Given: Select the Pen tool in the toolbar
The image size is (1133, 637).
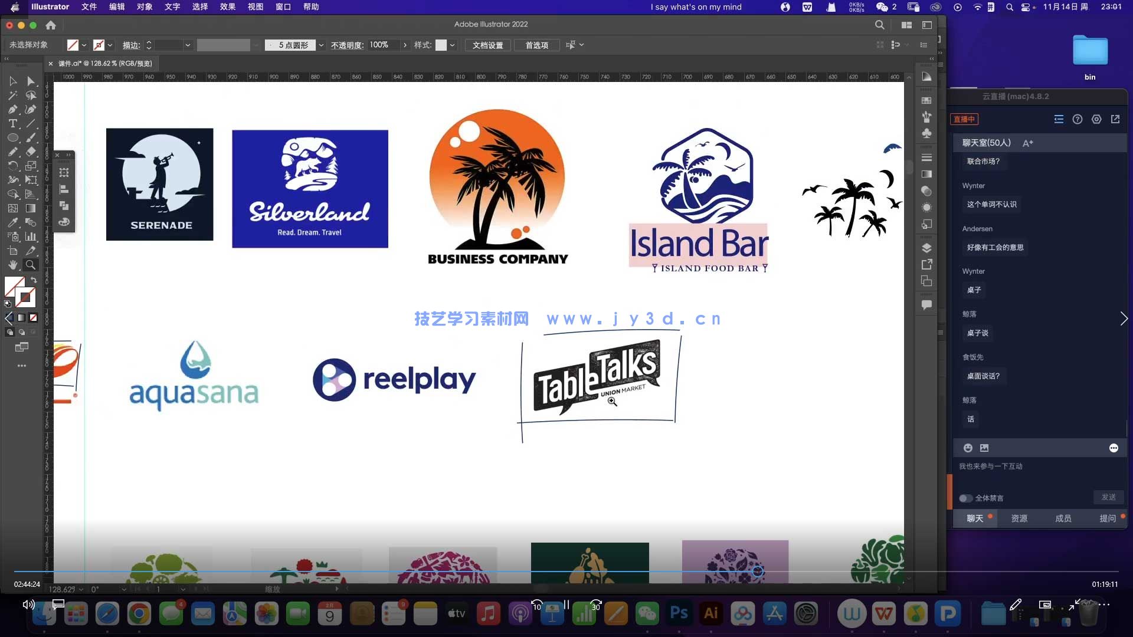Looking at the screenshot, I should (13, 110).
